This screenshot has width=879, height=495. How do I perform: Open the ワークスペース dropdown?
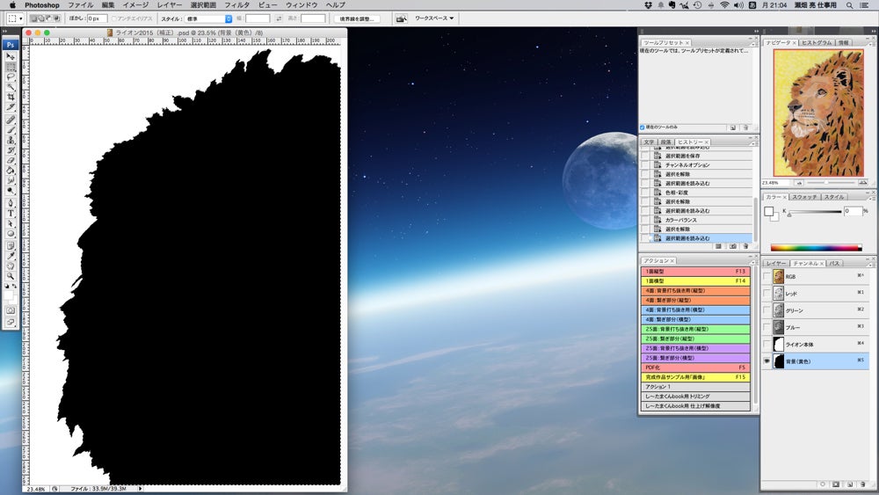tap(434, 18)
